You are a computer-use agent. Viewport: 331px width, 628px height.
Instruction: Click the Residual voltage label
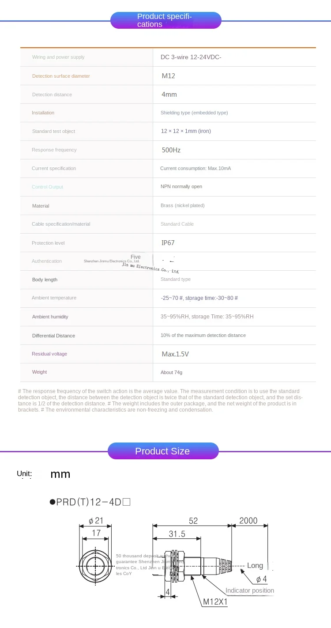pos(49,354)
